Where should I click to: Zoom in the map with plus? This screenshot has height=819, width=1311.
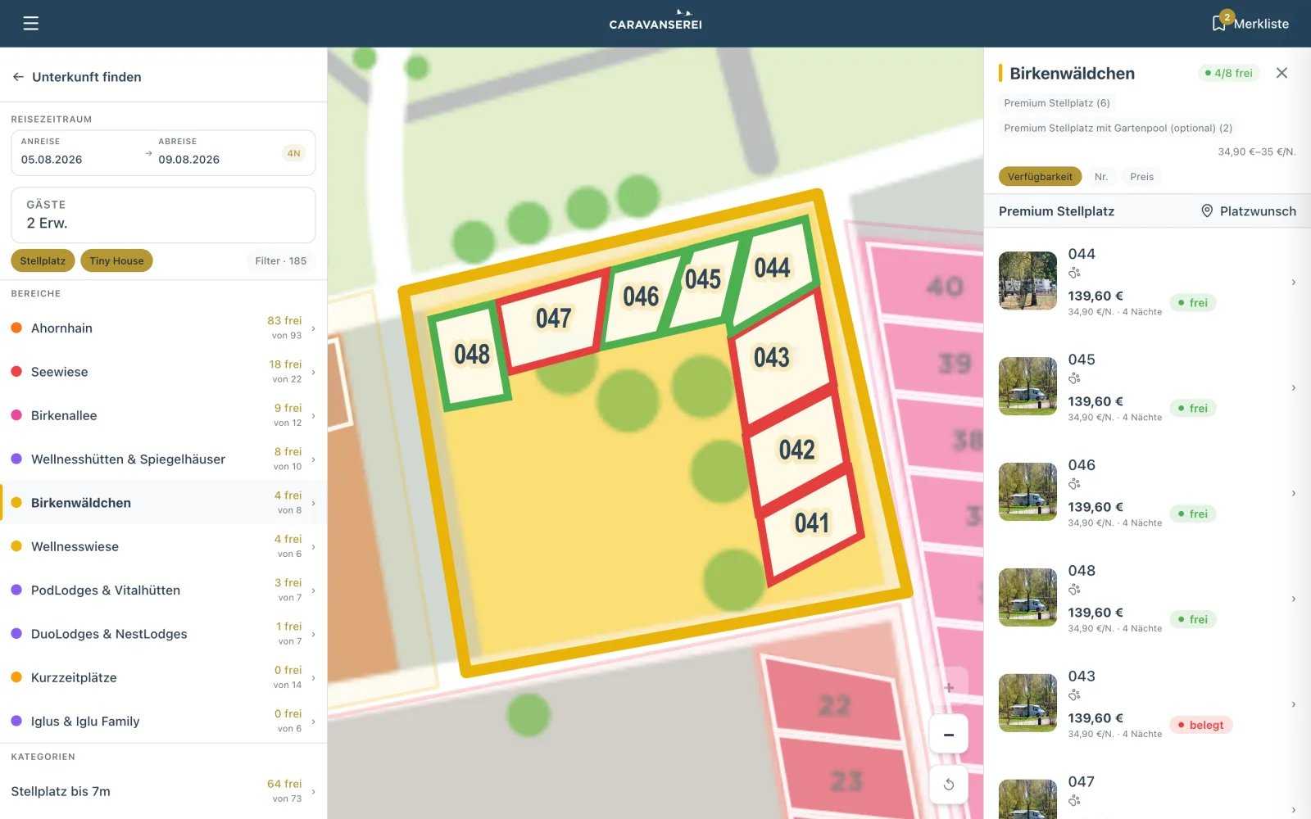(949, 688)
